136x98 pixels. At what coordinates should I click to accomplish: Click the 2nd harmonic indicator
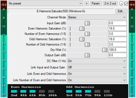pos(14,91)
